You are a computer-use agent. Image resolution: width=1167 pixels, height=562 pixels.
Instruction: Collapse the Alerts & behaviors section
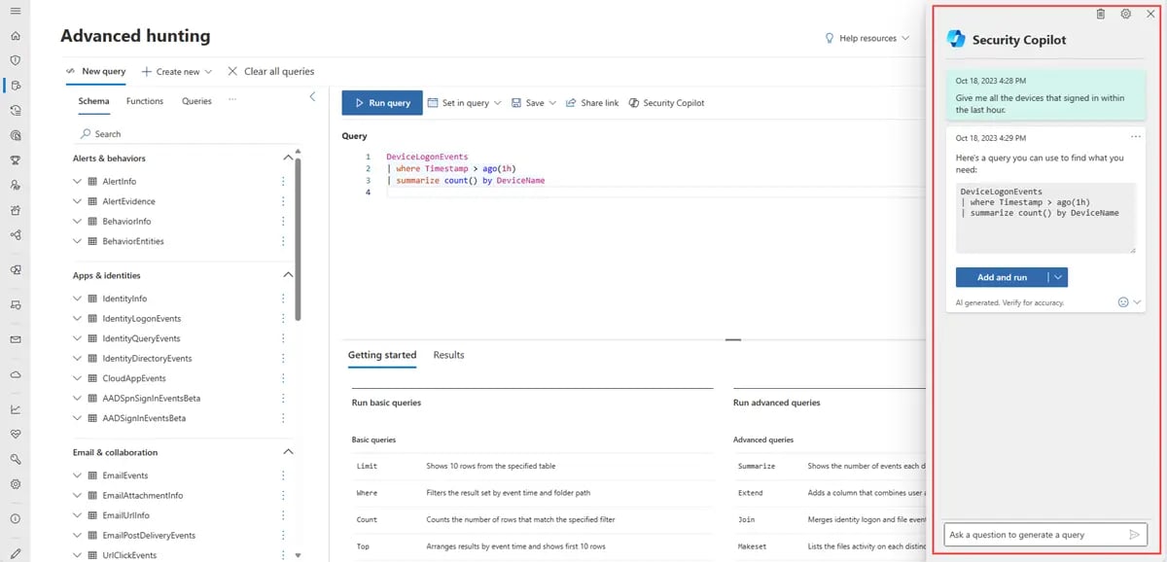pyautogui.click(x=288, y=157)
